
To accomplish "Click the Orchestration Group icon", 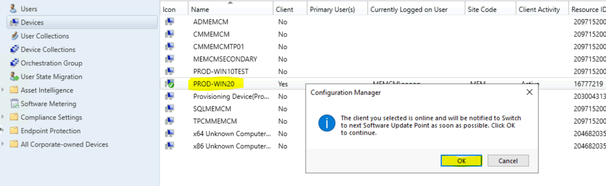I will click(x=14, y=63).
